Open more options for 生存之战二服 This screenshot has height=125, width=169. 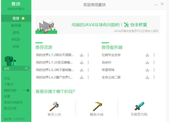coord(154,77)
